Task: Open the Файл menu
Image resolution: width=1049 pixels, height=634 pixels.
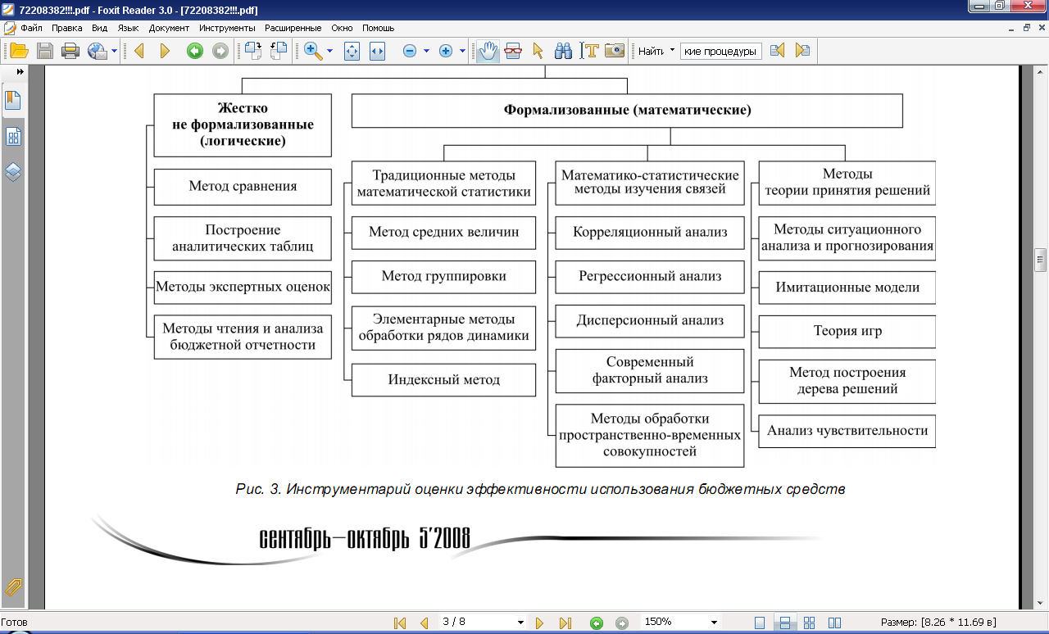Action: pyautogui.click(x=32, y=27)
